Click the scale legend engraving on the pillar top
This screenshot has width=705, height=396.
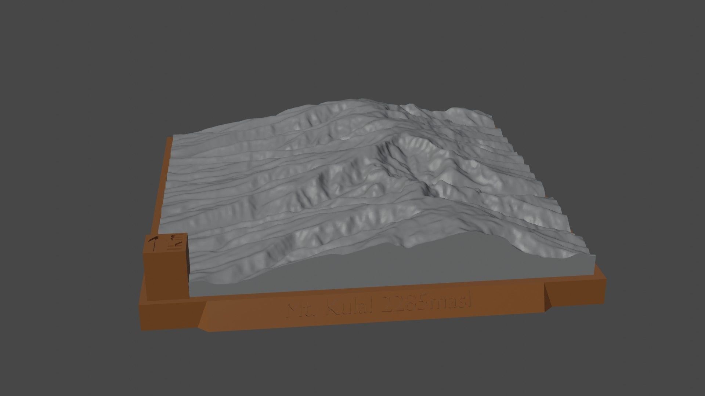[175, 242]
